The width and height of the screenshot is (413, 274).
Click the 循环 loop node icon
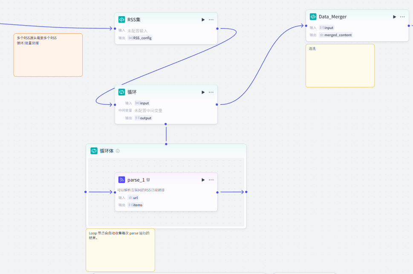(122, 92)
